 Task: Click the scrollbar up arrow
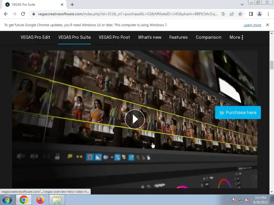pyautogui.click(x=272, y=33)
